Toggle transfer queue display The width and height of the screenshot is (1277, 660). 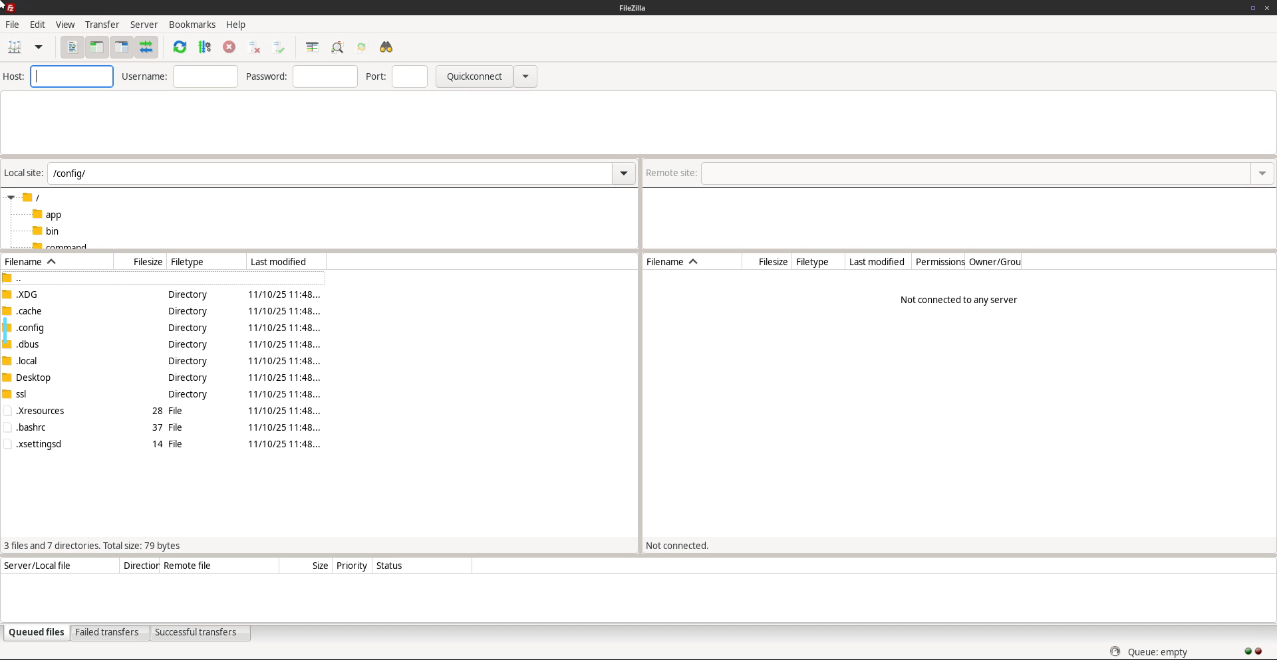[x=146, y=47]
